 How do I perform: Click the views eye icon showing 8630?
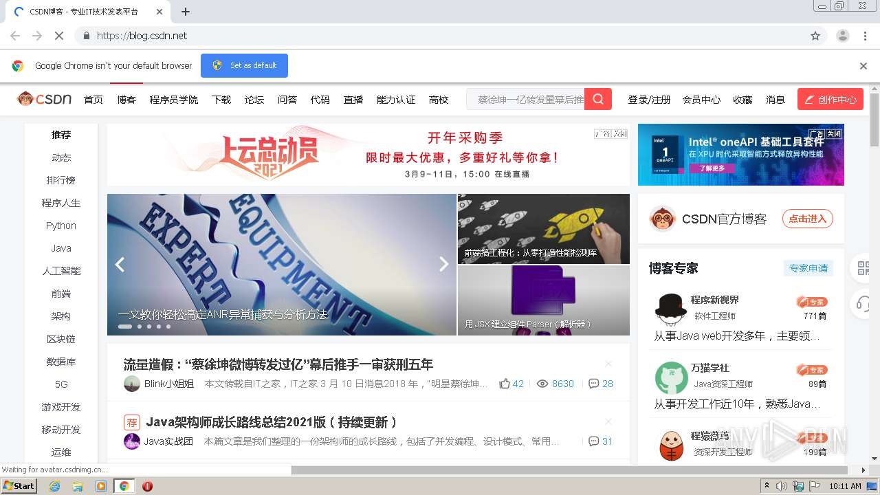542,384
